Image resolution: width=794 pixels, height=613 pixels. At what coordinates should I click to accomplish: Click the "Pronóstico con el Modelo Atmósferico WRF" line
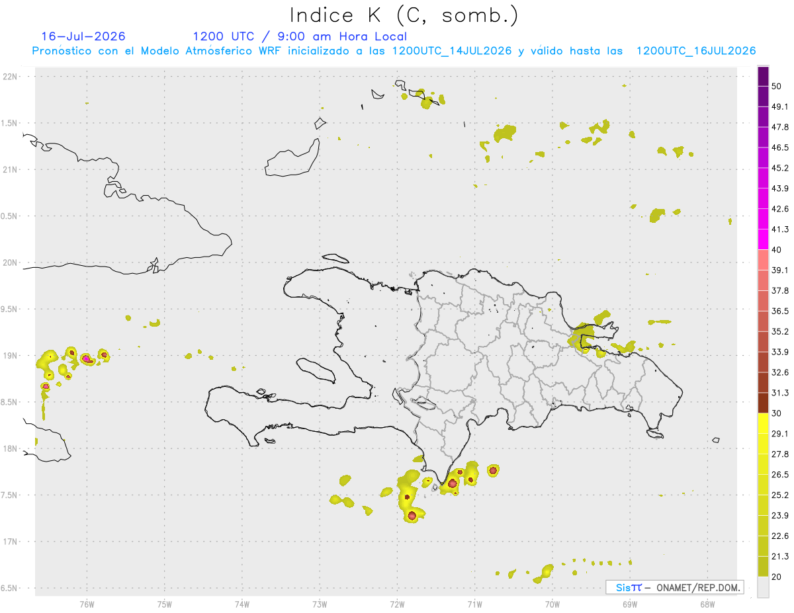[394, 51]
